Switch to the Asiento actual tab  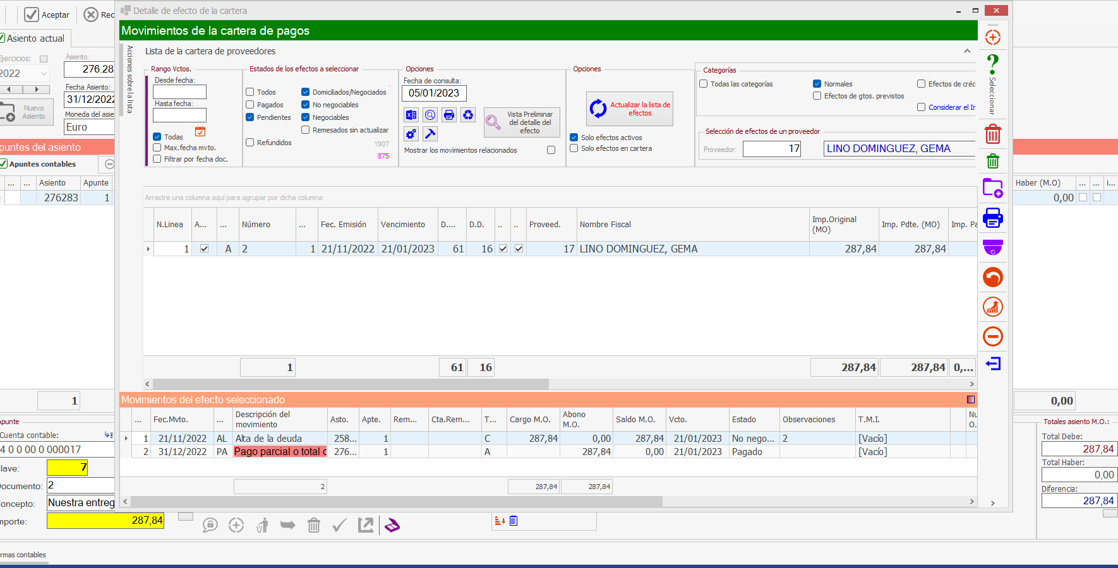(x=35, y=38)
